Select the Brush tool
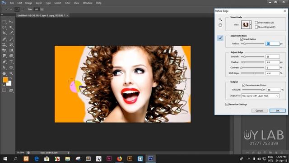 pos(11,39)
